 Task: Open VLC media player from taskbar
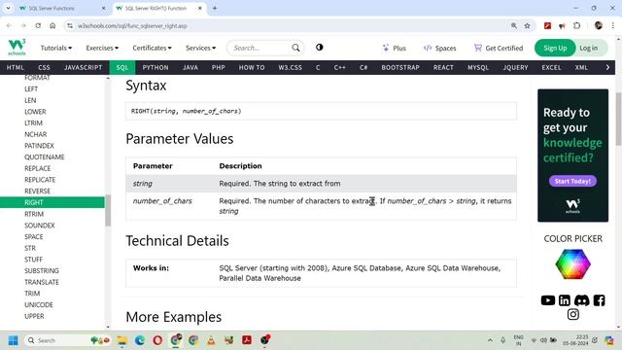pyautogui.click(x=211, y=340)
